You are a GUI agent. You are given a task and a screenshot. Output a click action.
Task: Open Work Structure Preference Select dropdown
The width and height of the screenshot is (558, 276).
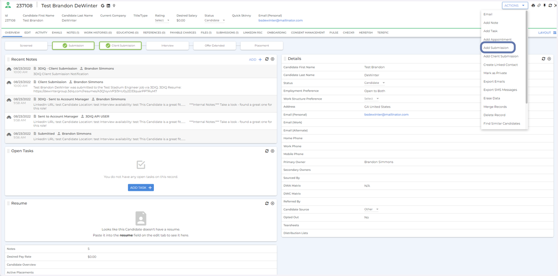coord(372,99)
